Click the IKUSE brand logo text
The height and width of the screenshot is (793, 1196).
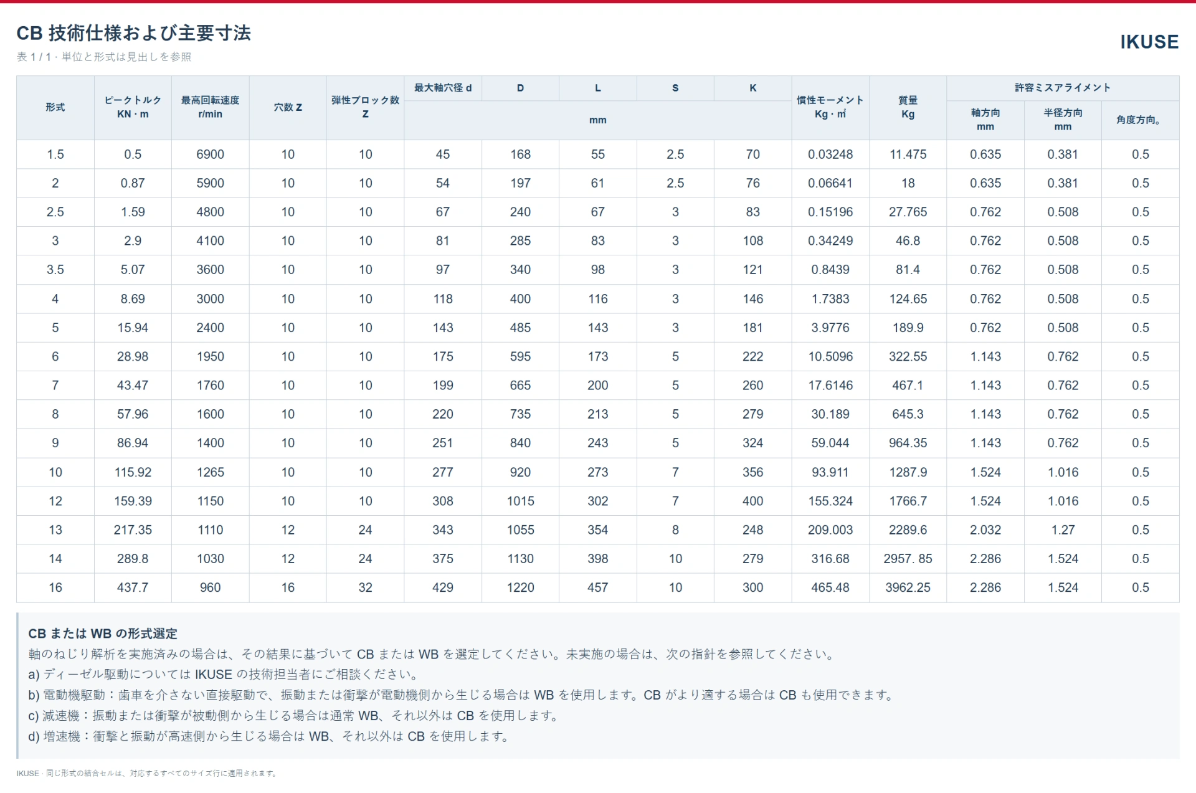click(1149, 42)
